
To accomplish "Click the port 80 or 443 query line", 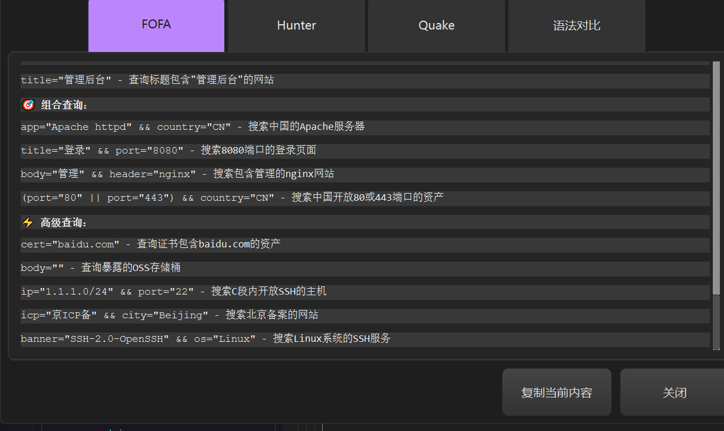I will point(232,198).
